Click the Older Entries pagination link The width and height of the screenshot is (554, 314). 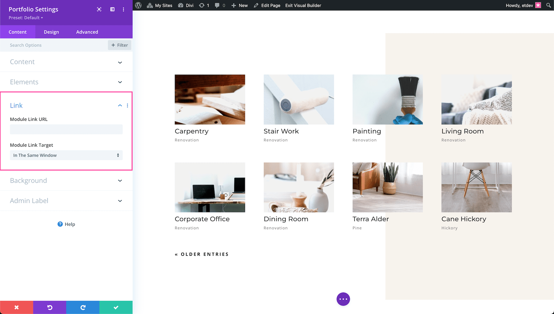click(x=202, y=254)
